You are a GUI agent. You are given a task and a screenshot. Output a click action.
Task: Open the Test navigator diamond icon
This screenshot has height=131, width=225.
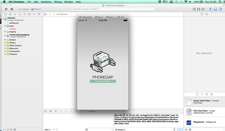coord(24,14)
